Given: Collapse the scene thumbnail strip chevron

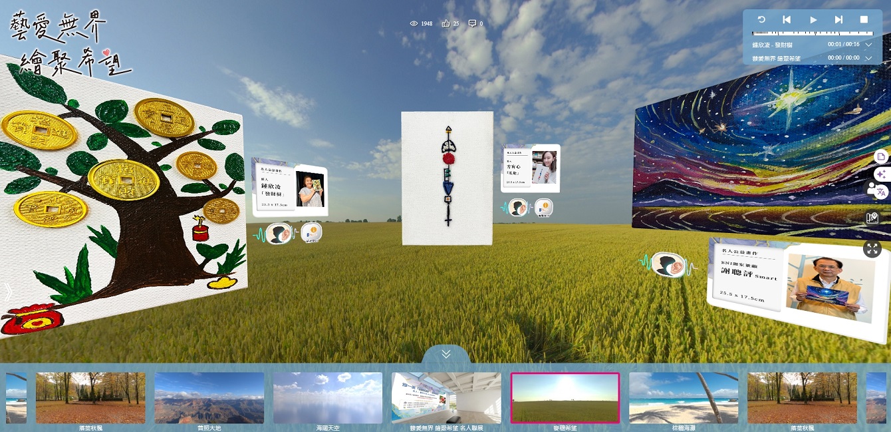Looking at the screenshot, I should coord(445,354).
